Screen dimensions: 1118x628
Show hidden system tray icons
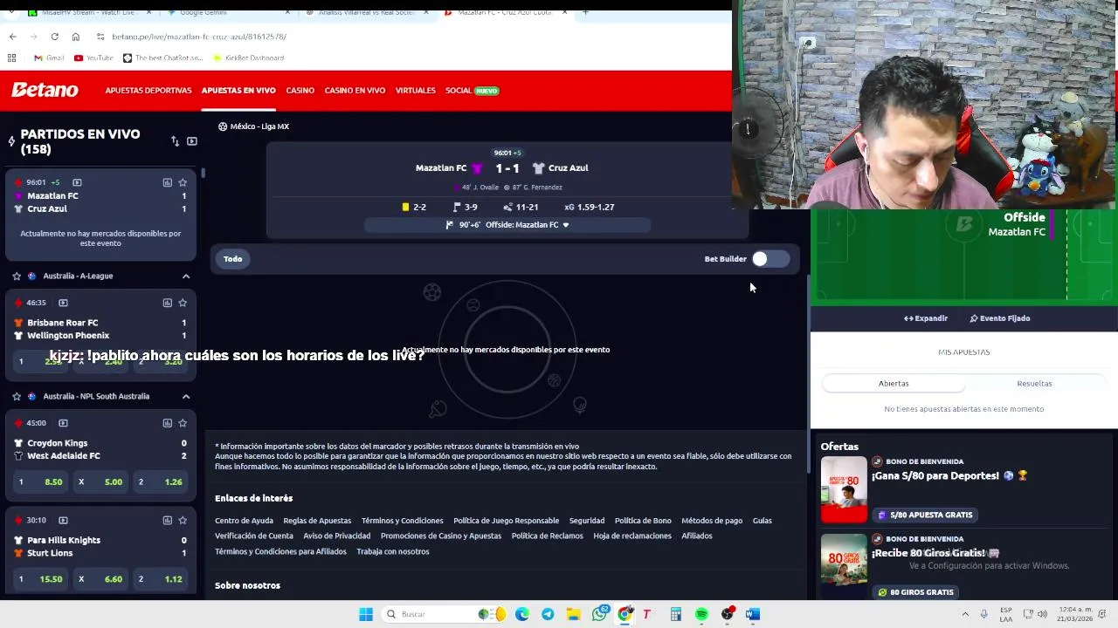pyautogui.click(x=965, y=614)
